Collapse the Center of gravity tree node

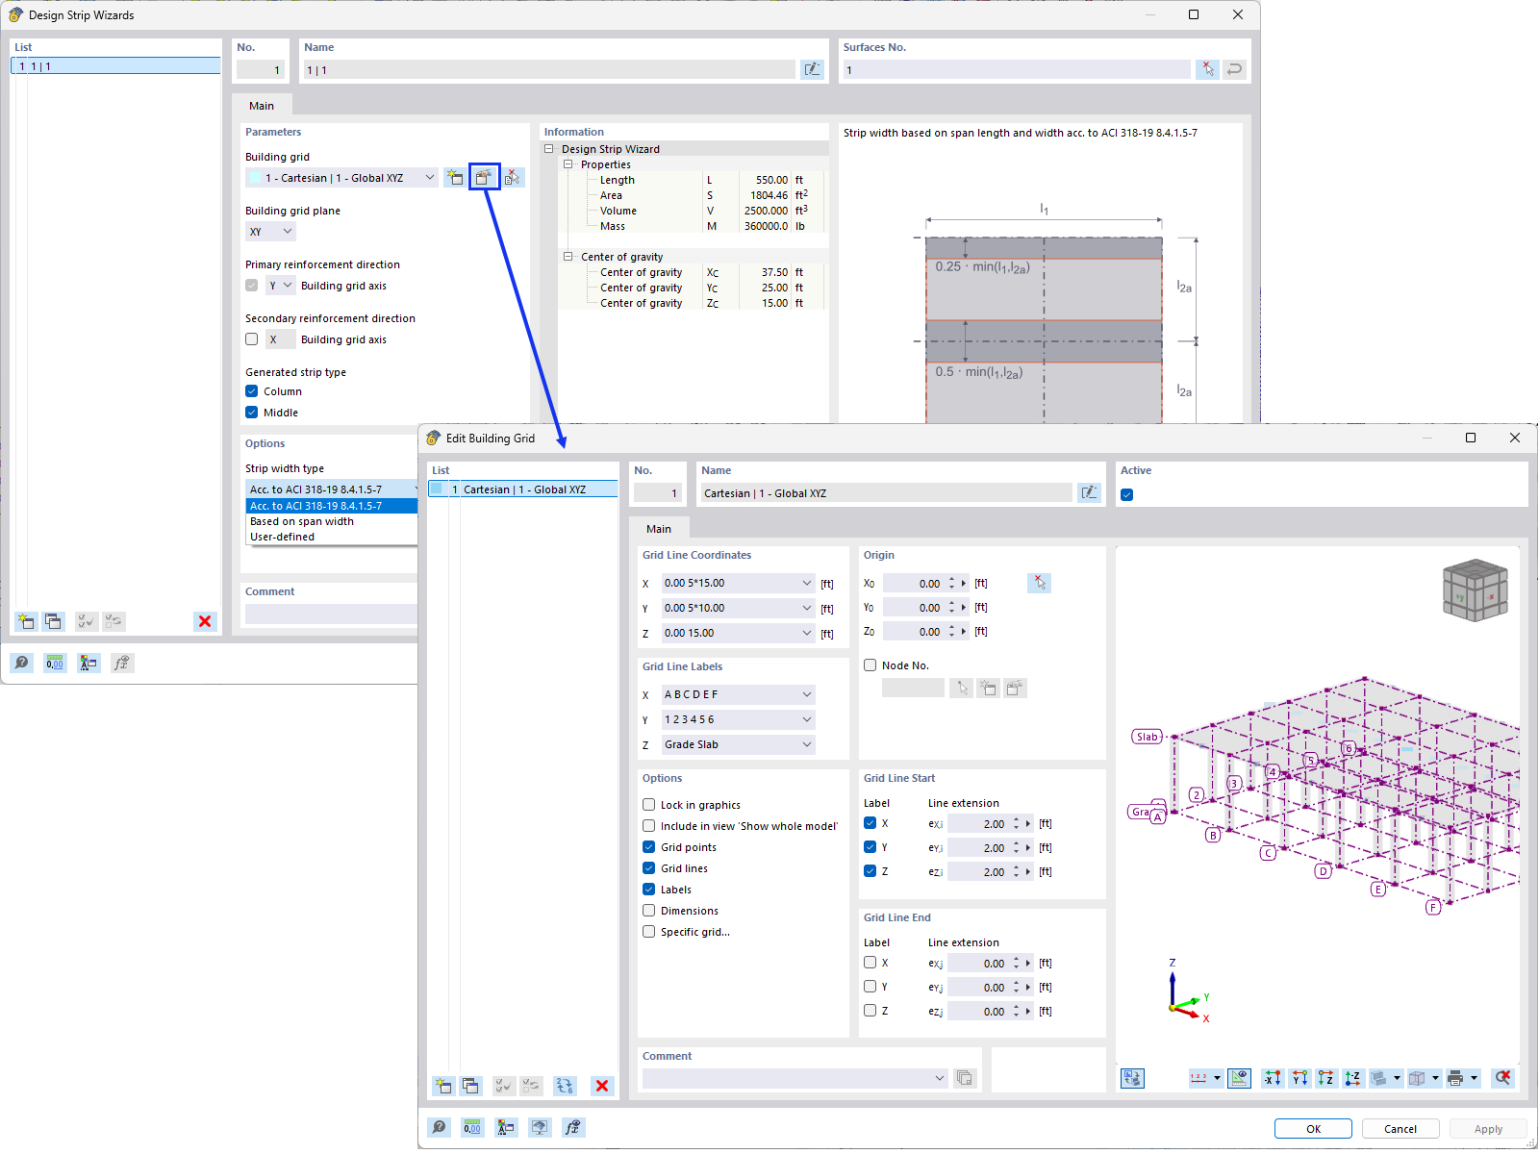coord(568,257)
